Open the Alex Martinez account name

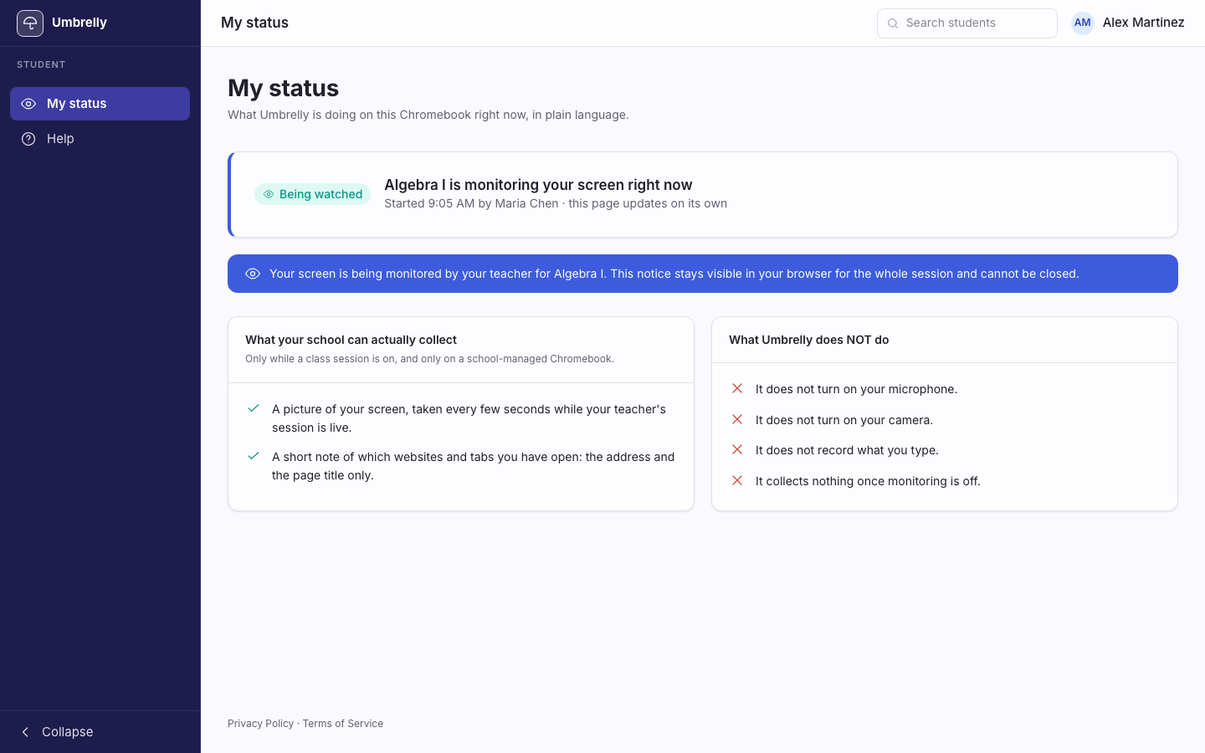[x=1143, y=23]
